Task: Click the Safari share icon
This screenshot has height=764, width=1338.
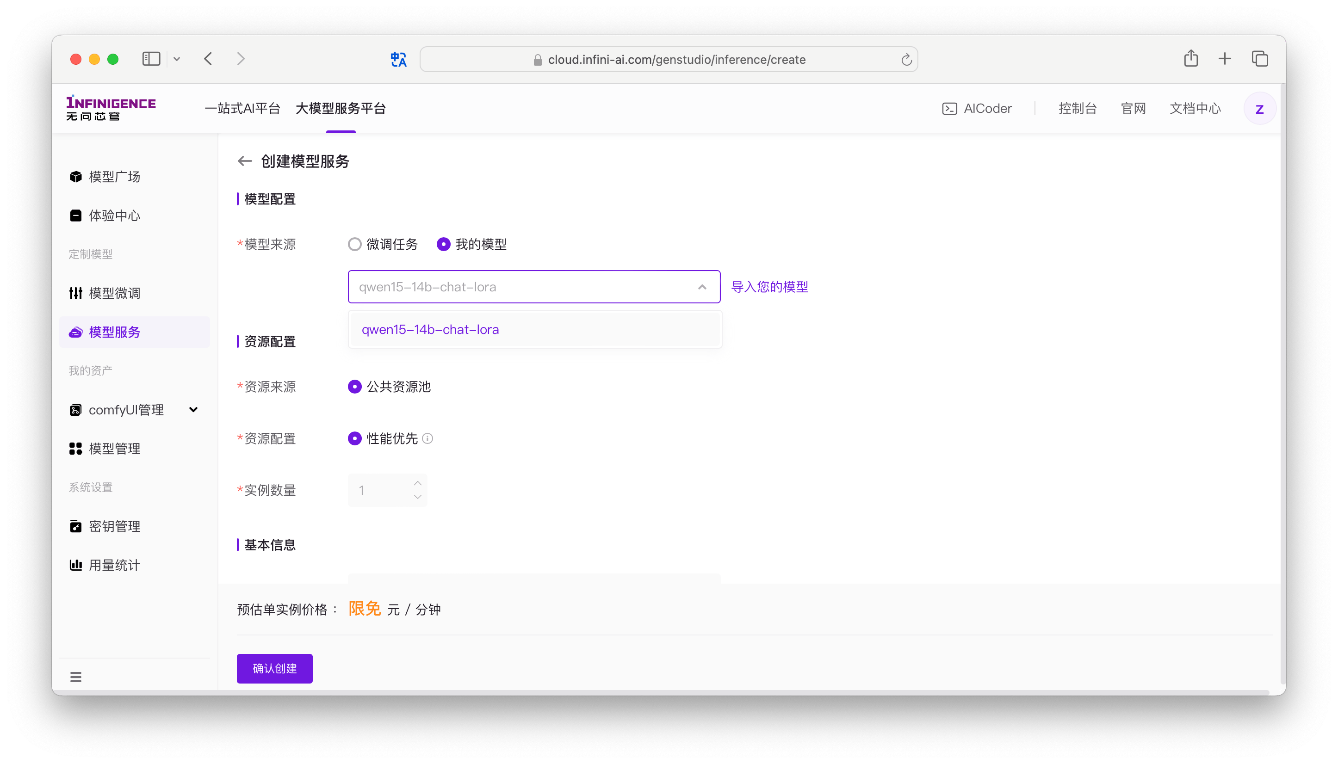Action: (x=1190, y=58)
